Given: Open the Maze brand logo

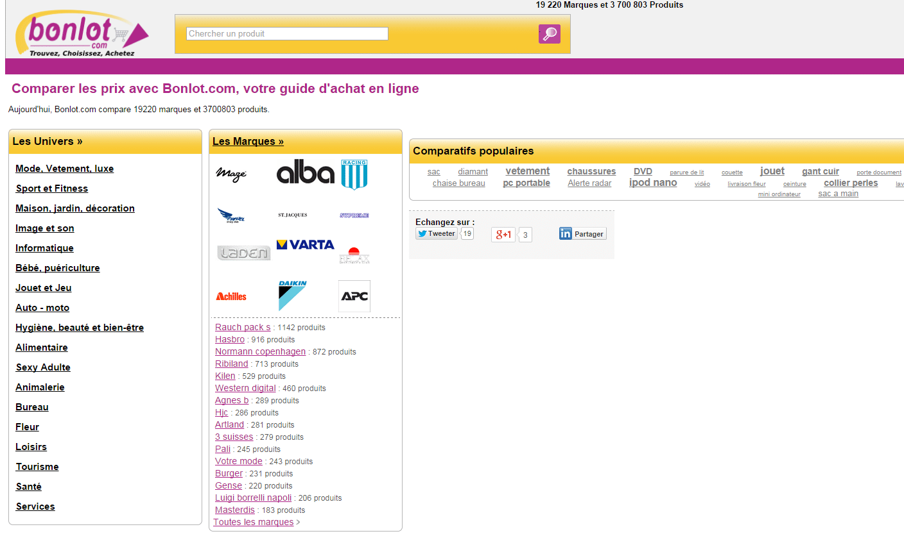Looking at the screenshot, I should tap(231, 174).
